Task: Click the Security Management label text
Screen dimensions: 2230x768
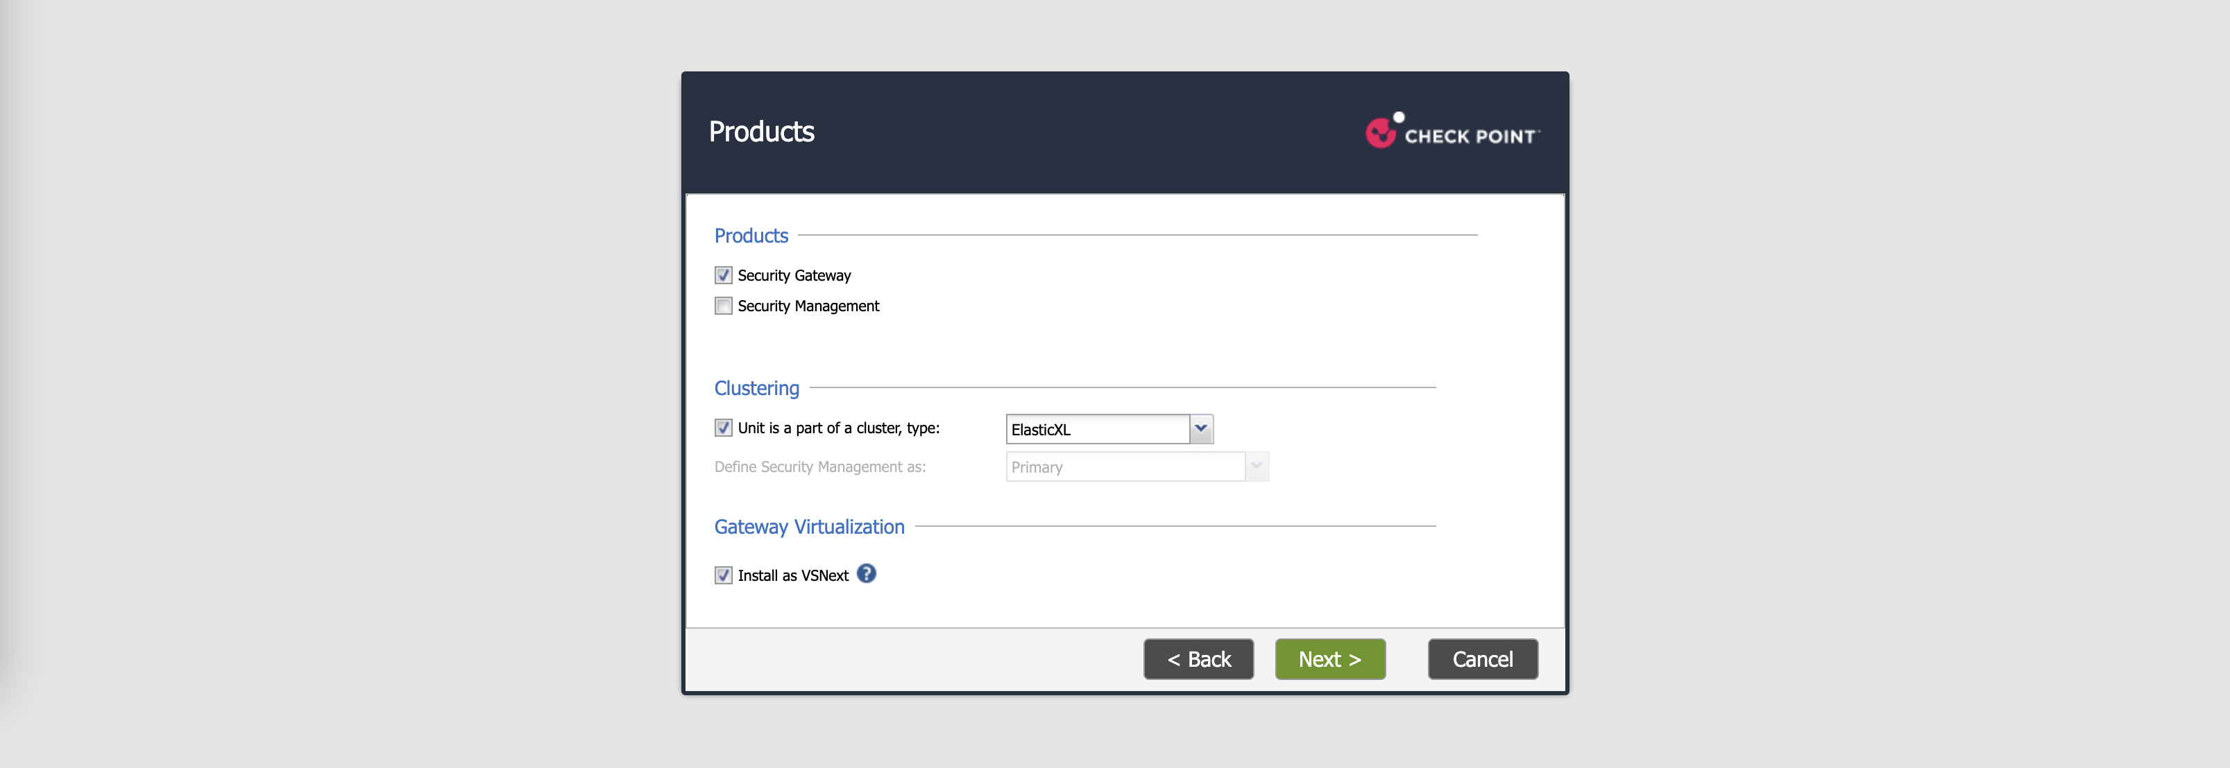Action: (x=808, y=306)
